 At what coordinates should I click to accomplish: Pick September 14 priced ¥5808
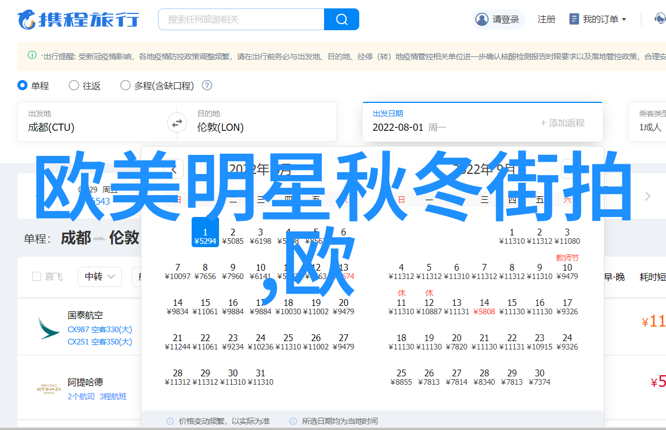[484, 307]
